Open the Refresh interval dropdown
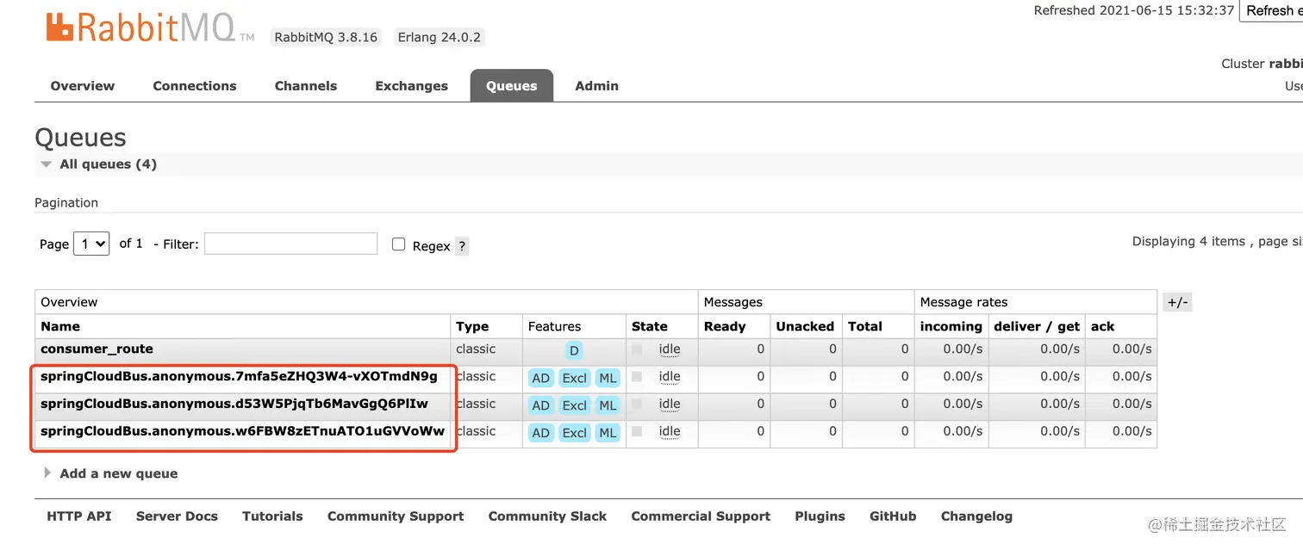 point(1272,10)
